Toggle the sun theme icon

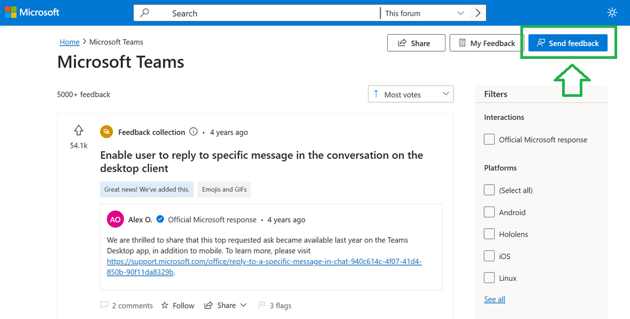coord(612,13)
